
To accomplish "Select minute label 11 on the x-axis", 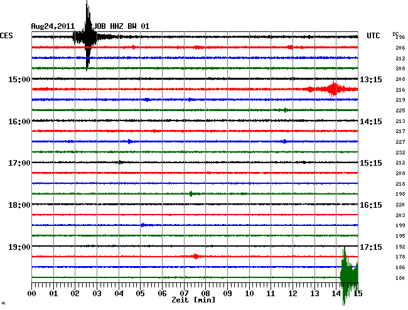I will tap(271, 294).
